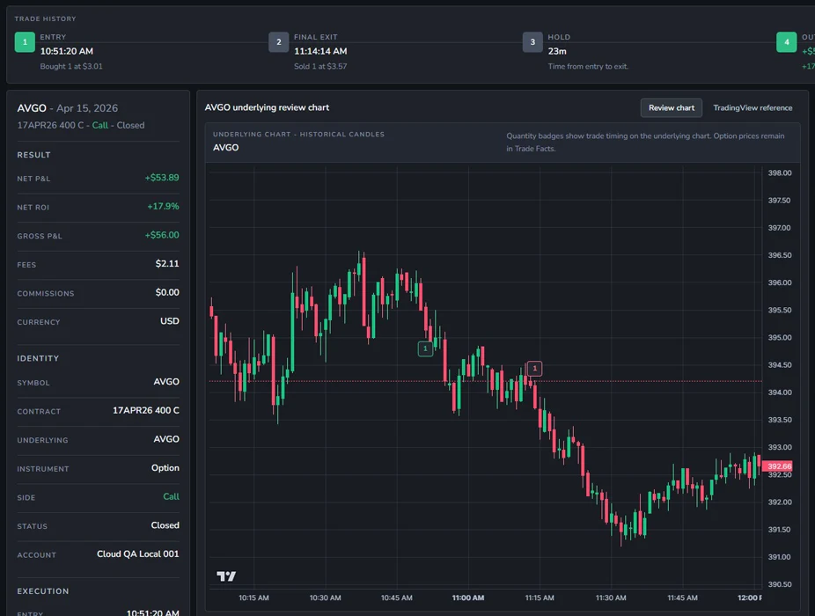Screen dimensions: 815x616
Task: Click 'Sold 1 at $3.57' text
Action: (320, 66)
